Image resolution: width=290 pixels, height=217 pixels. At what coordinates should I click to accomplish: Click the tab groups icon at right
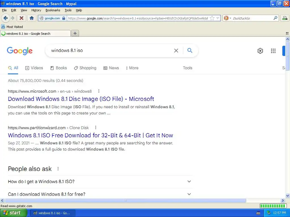(287, 33)
